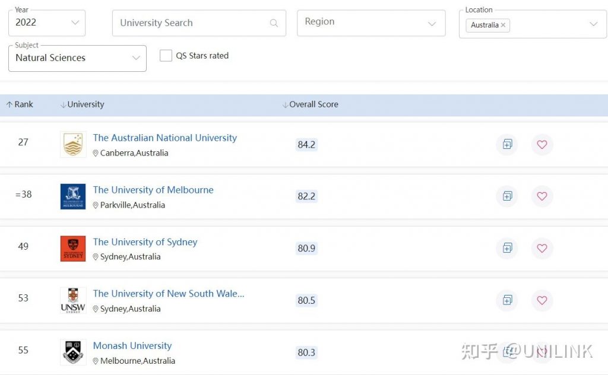Image resolution: width=608 pixels, height=375 pixels.
Task: Click location pin beside Melbourne,Australia
Action: [96, 361]
